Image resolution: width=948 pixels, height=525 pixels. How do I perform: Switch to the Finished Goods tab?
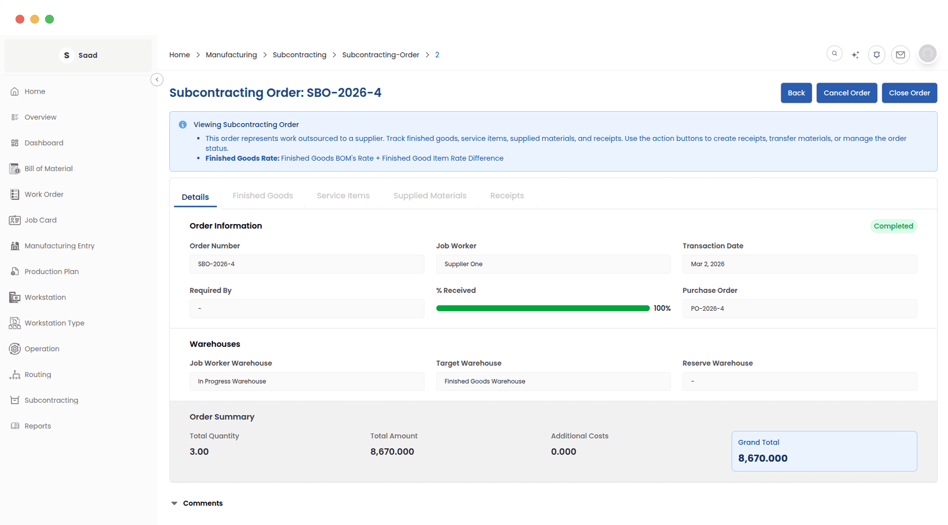[x=262, y=195]
